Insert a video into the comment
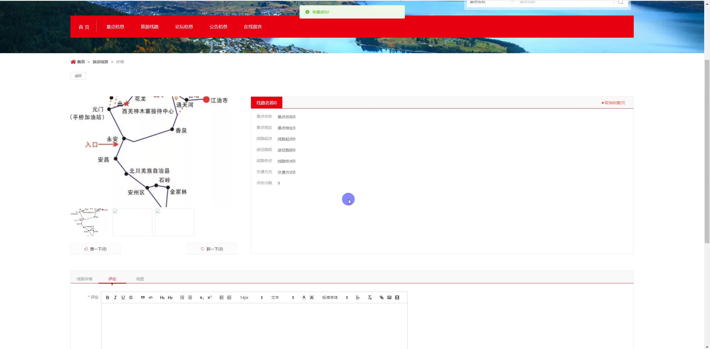The height and width of the screenshot is (349, 710). click(x=397, y=297)
